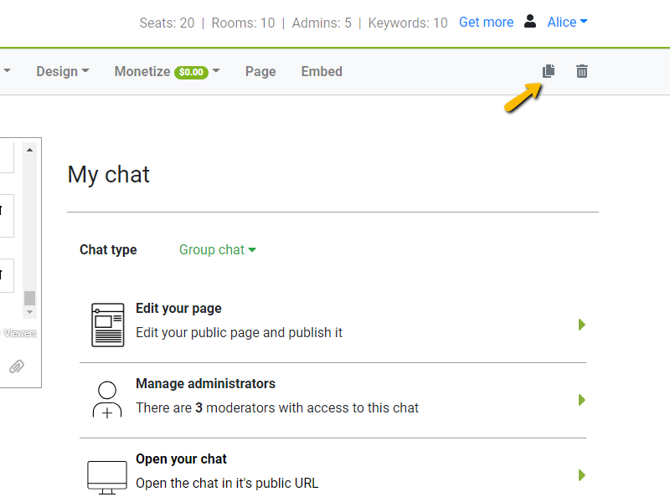The height and width of the screenshot is (502, 670).
Task: Click the paperclip attachment icon
Action: (17, 366)
